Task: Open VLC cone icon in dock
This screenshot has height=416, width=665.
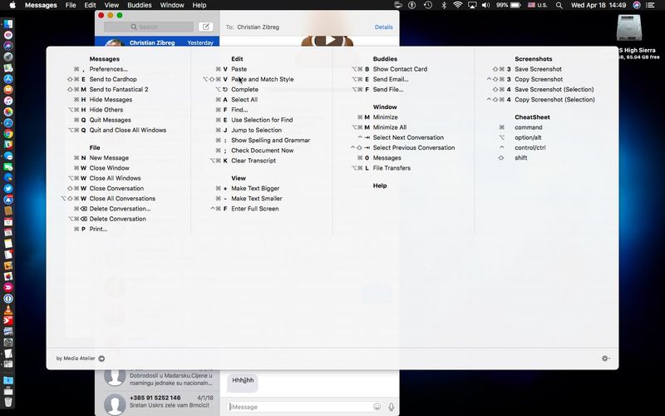Action: (8, 310)
